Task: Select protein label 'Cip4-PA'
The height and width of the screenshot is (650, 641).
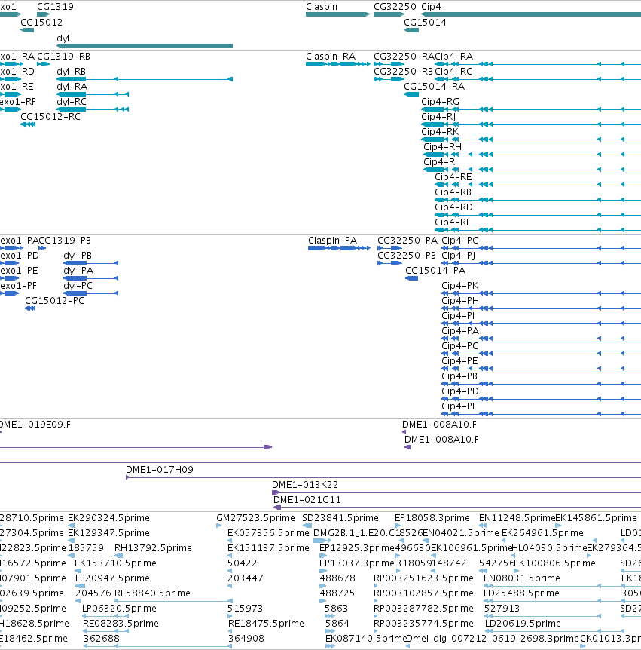Action: click(460, 331)
